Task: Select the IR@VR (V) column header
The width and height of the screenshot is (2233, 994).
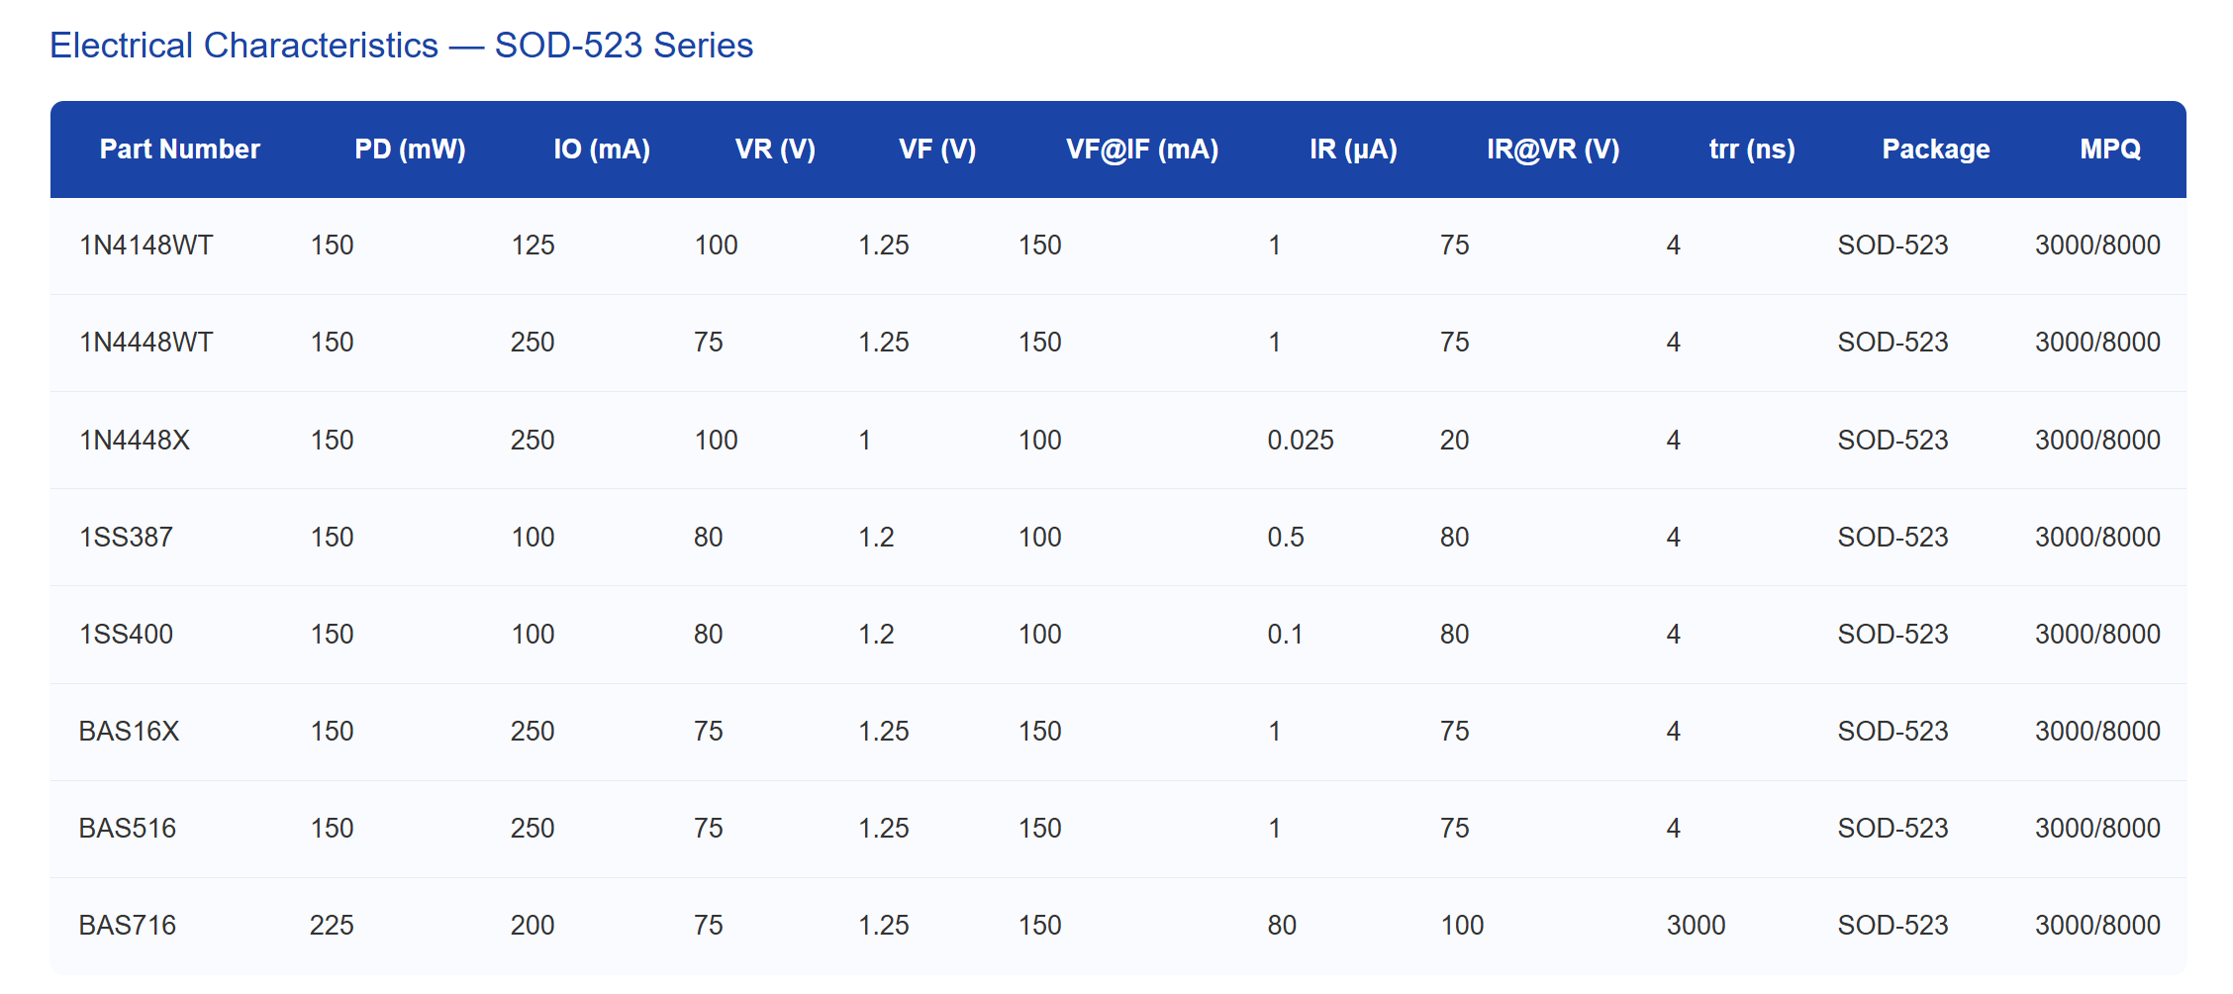Action: (x=1552, y=149)
